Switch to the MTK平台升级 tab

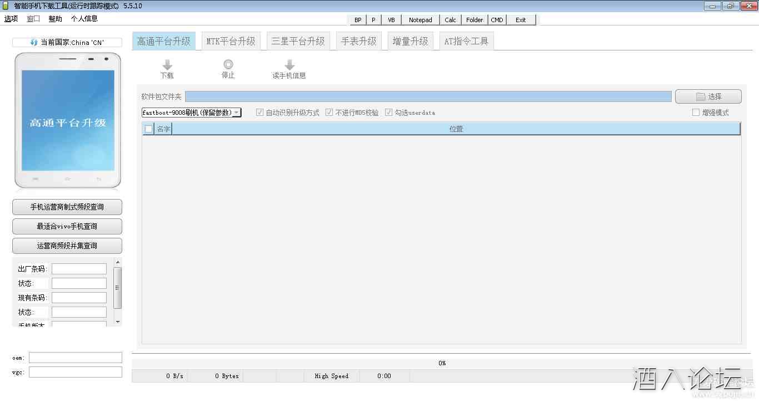(231, 41)
